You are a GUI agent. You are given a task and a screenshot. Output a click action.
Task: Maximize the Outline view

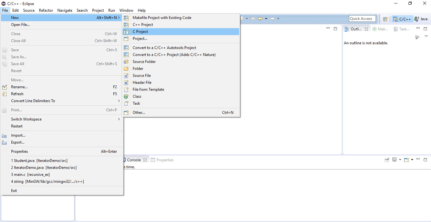coord(425,28)
